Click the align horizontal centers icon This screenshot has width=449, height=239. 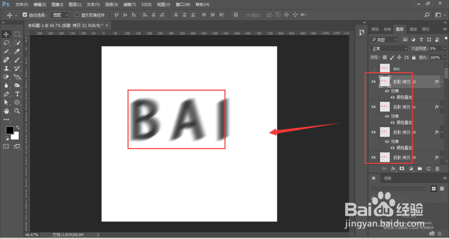[x=154, y=15]
